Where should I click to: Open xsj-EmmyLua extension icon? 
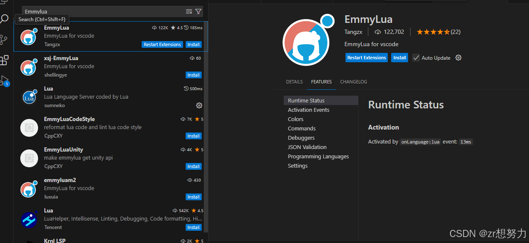[29, 67]
